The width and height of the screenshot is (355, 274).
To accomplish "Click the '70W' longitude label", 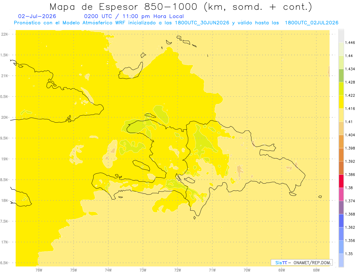I will pyautogui.click(x=247, y=270).
